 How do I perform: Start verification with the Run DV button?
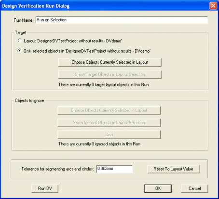coord(45,188)
